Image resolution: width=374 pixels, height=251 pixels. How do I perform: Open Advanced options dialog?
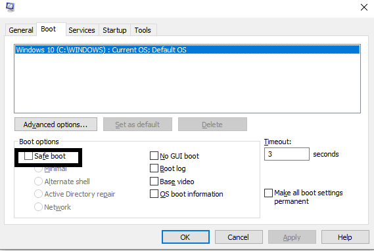click(56, 125)
